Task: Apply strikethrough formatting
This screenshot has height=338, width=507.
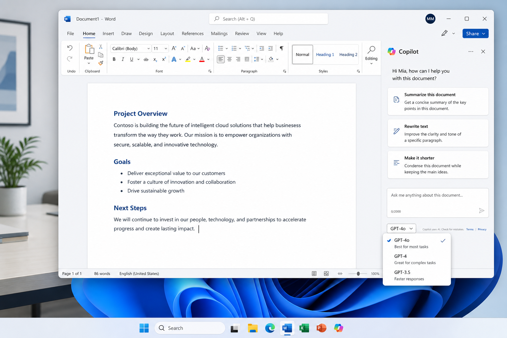Action: pos(146,59)
